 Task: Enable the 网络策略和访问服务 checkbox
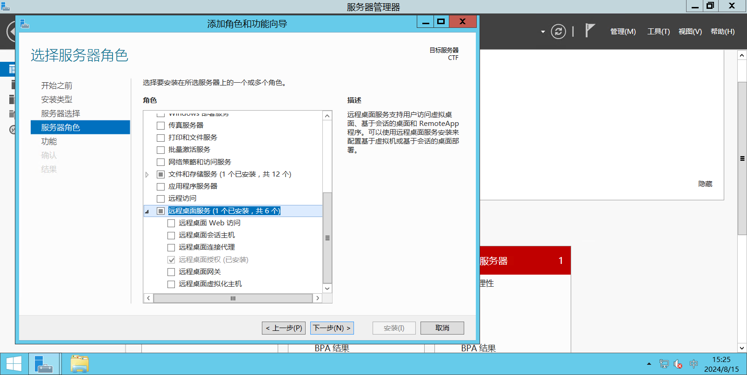click(x=161, y=162)
